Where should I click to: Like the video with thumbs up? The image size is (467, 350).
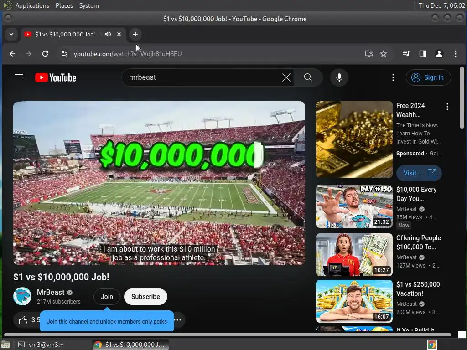point(23,320)
